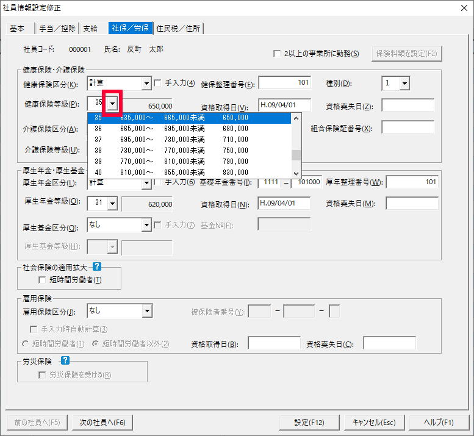Check 手入力(4) for health insurance
The height and width of the screenshot is (436, 474).
[159, 83]
